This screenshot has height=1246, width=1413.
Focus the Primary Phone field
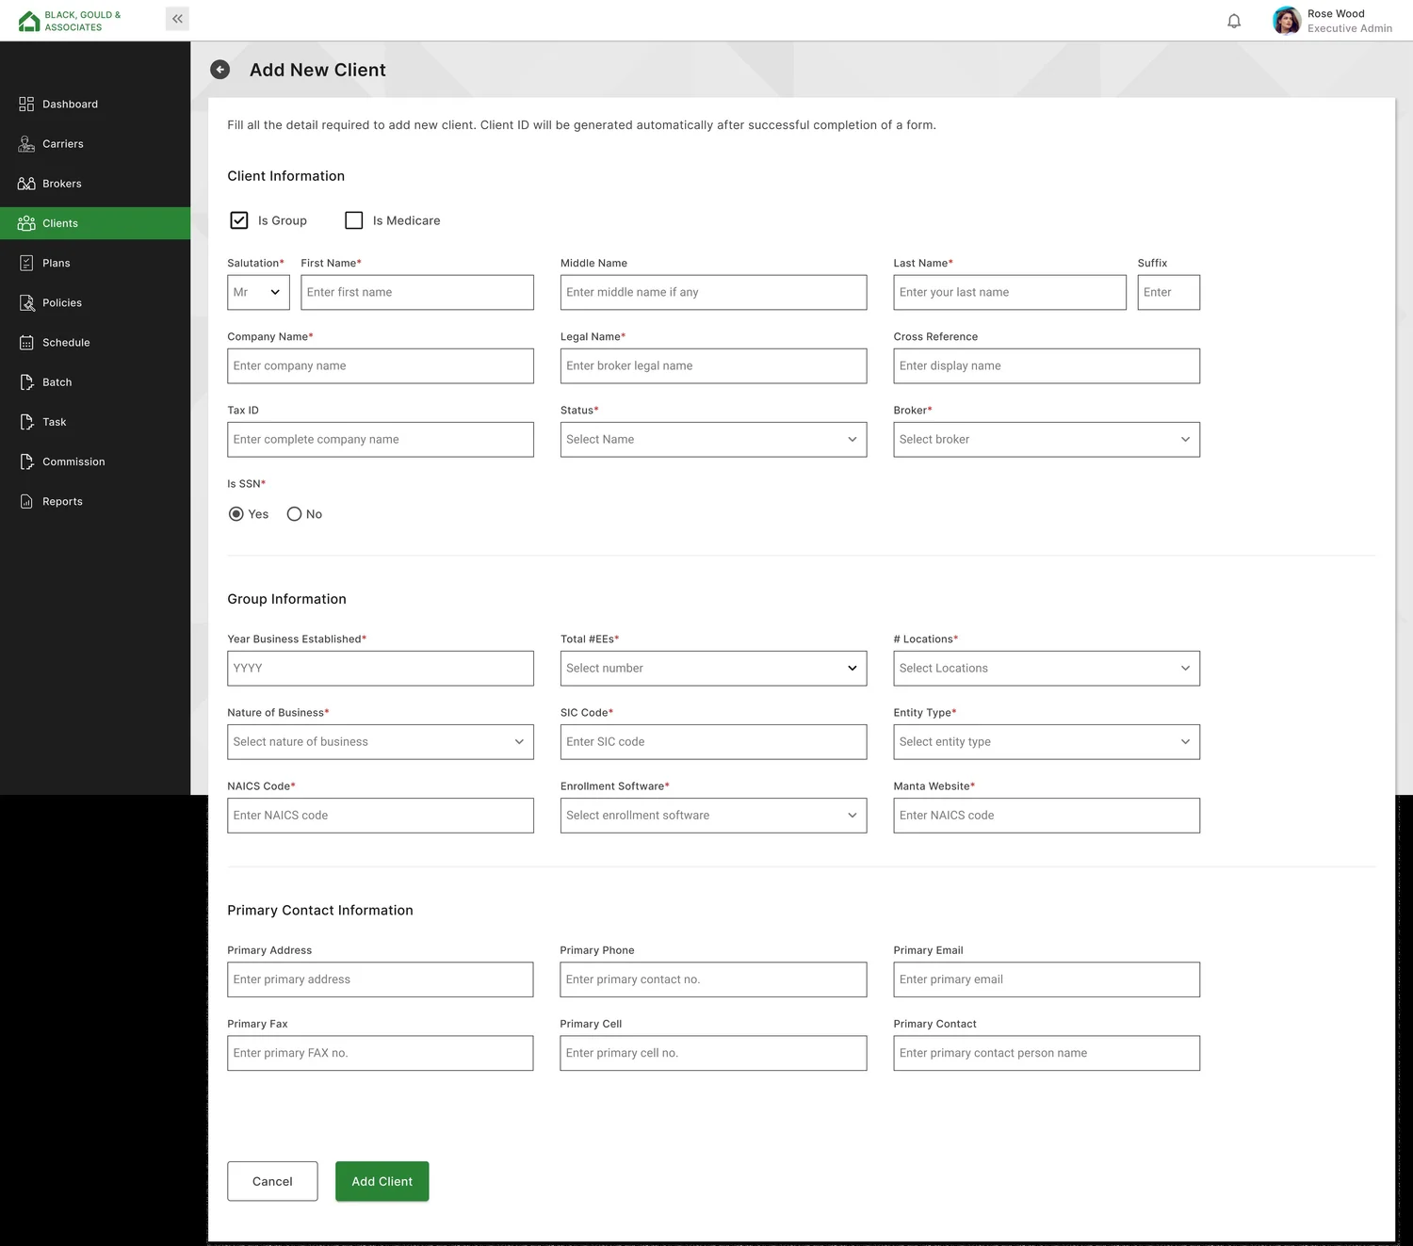pyautogui.click(x=713, y=979)
